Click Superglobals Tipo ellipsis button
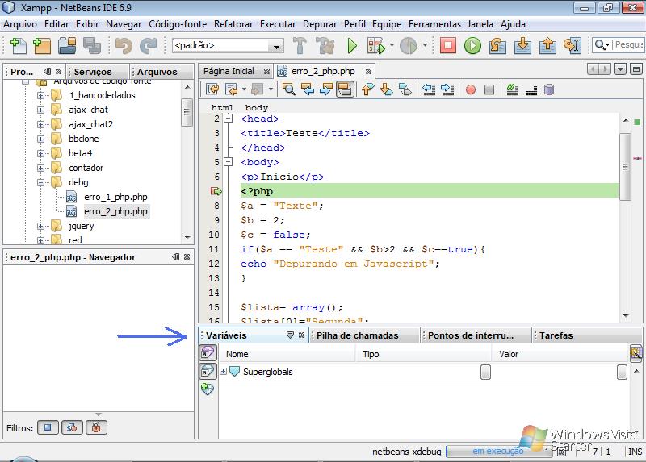This screenshot has height=462, width=646. coord(486,372)
